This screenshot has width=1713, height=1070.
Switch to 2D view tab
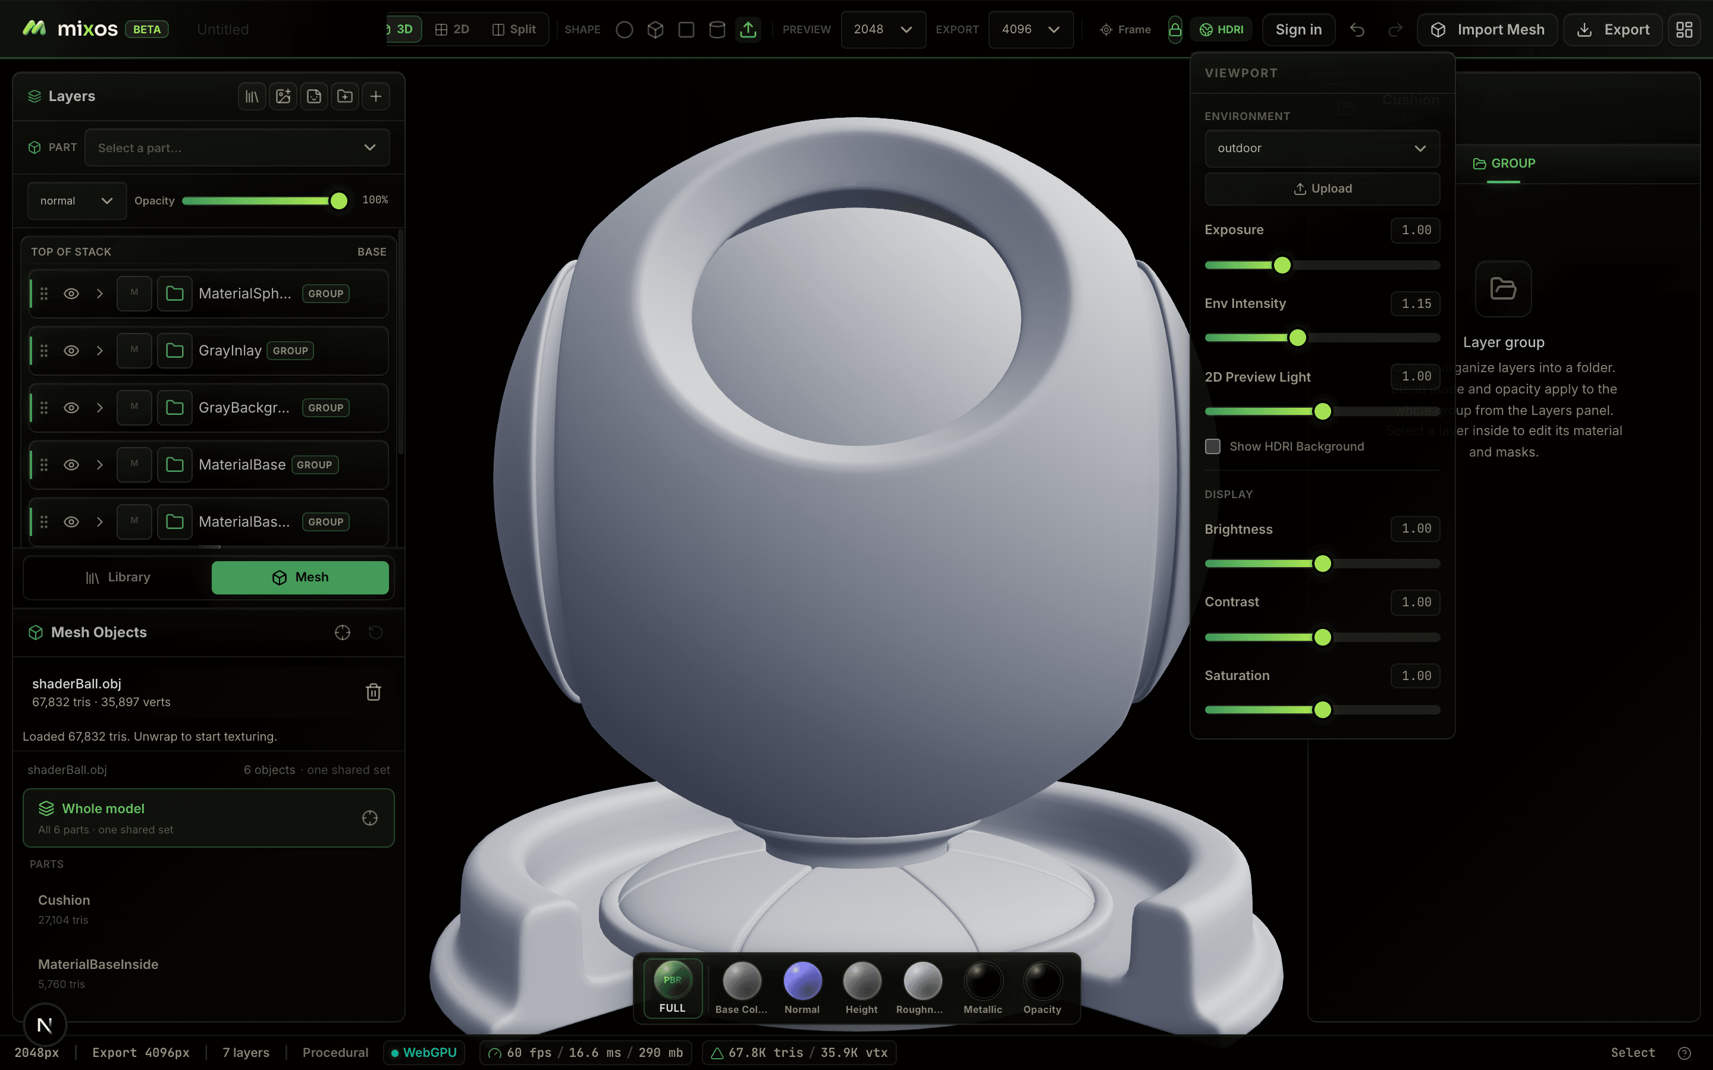pos(452,30)
